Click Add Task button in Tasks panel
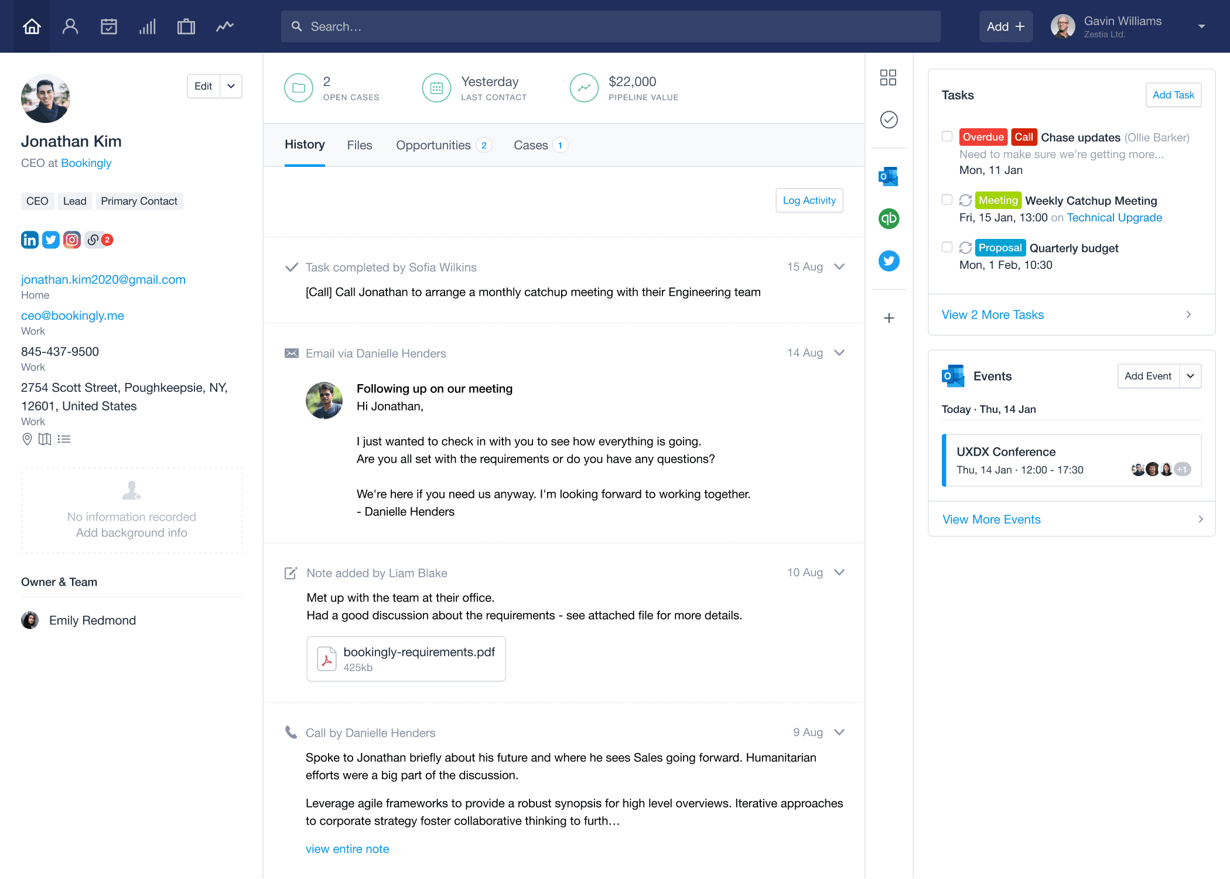1230x879 pixels. coord(1172,95)
